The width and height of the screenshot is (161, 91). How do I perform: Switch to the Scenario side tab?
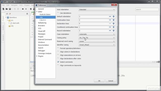3,38
